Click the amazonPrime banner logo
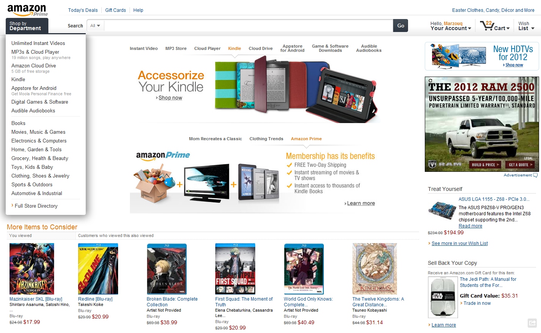Viewport: 541px width, 333px height. pos(163,155)
